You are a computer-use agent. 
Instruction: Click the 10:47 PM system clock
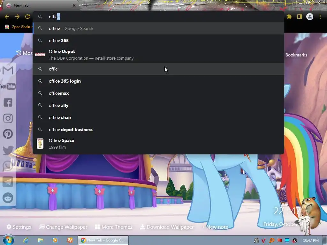311,241
